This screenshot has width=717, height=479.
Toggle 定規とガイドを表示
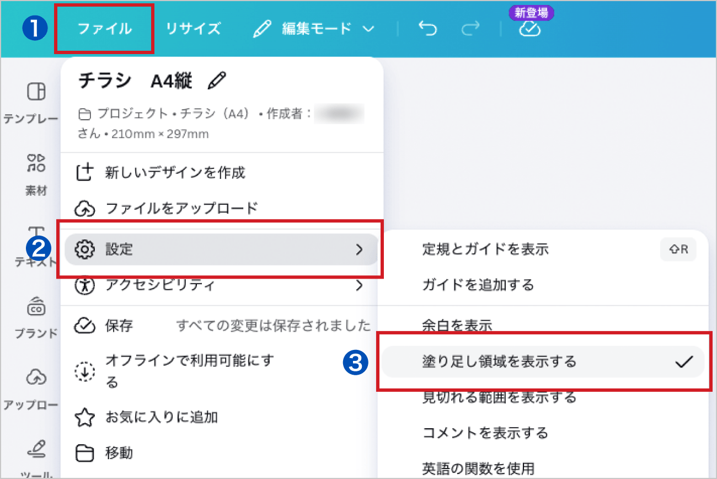point(543,249)
